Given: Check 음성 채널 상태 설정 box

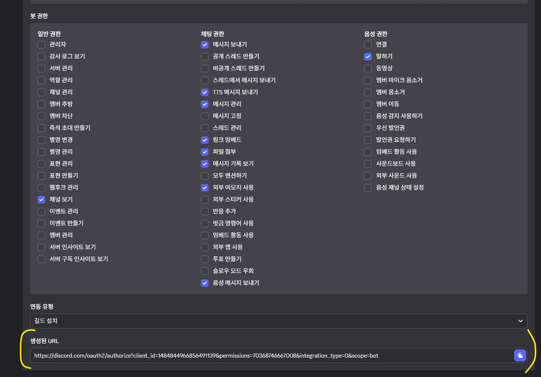Looking at the screenshot, I should pyautogui.click(x=368, y=188).
